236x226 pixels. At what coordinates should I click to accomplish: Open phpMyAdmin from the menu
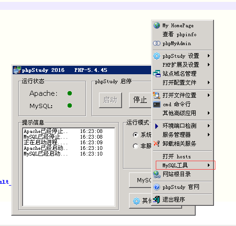(183, 43)
